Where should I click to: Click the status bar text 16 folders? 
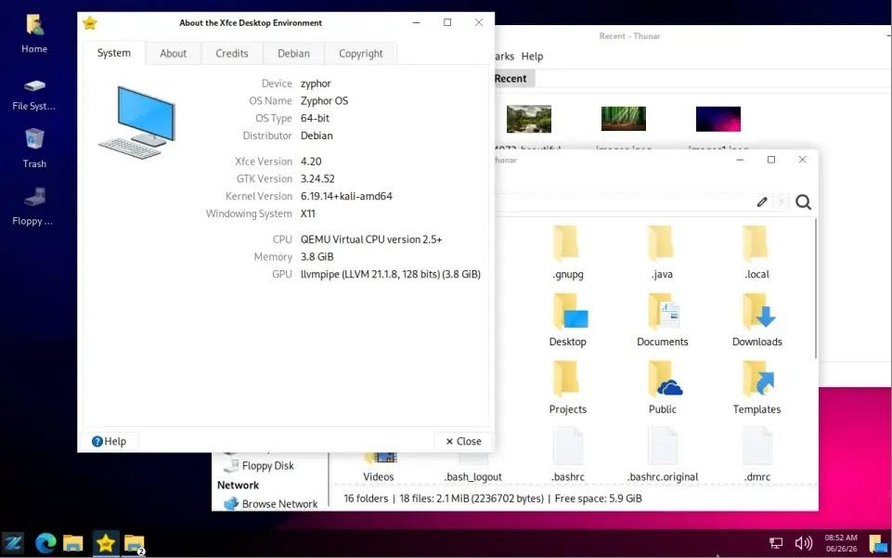pyautogui.click(x=366, y=499)
